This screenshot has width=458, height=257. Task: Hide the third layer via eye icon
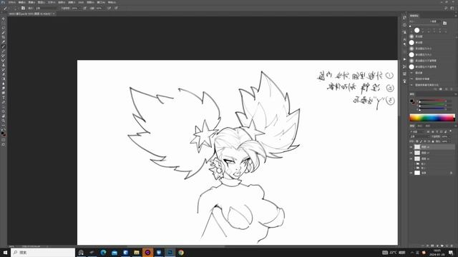click(x=411, y=158)
